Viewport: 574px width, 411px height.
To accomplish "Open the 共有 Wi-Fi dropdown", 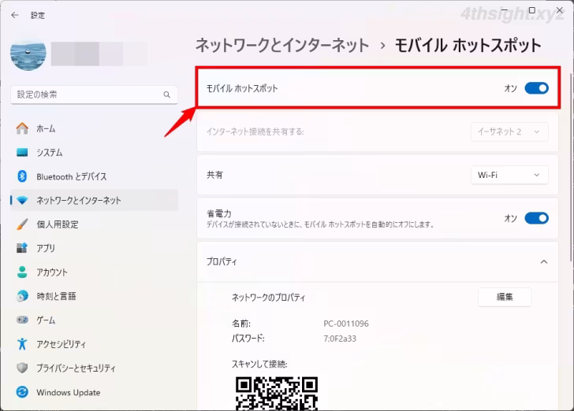I will (509, 175).
